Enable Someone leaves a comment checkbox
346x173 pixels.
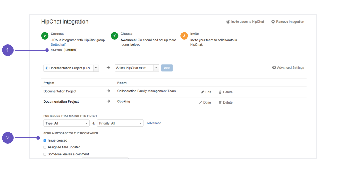click(45, 154)
